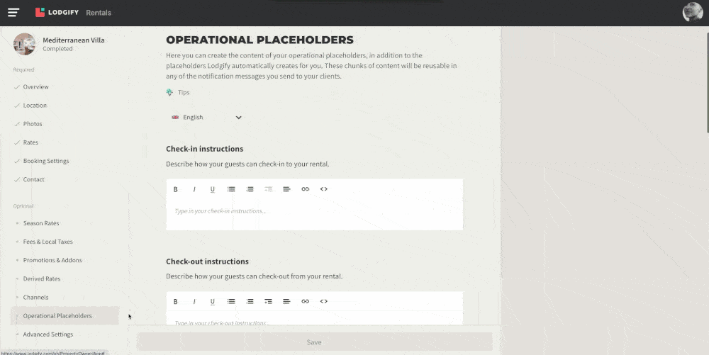
Task: Click the Save button
Action: pos(314,342)
